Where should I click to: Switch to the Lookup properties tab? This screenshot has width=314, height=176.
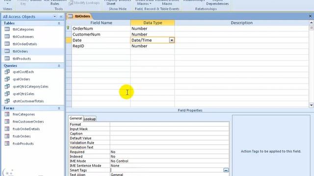click(89, 119)
